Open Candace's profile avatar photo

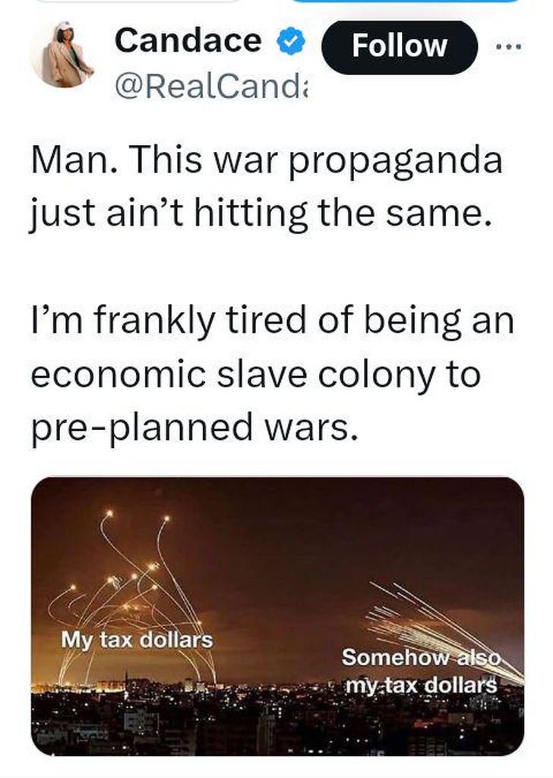coord(64,55)
